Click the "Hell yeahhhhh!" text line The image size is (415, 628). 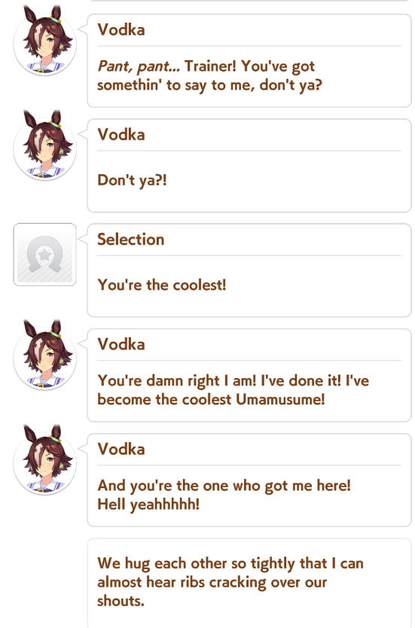148,505
